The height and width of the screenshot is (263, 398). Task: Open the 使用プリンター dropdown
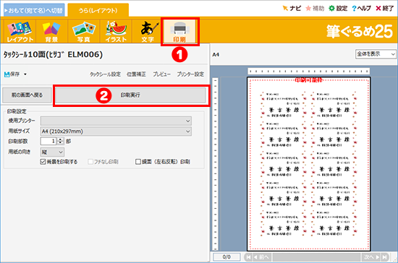coord(116,121)
